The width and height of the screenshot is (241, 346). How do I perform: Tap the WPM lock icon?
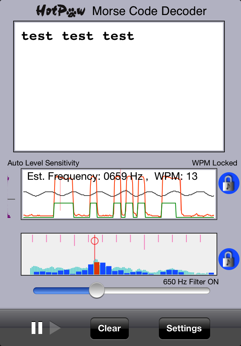[229, 183]
